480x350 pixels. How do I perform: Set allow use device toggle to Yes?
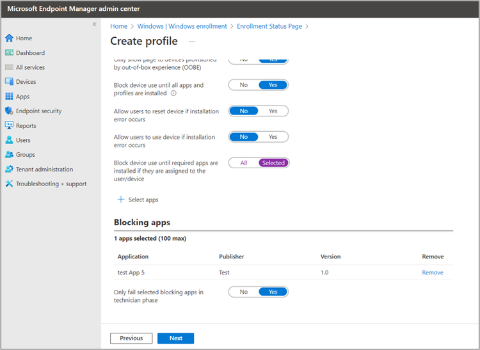273,137
